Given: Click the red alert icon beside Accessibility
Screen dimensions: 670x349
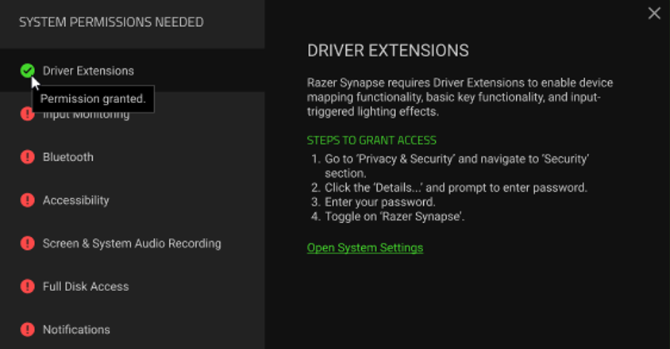Looking at the screenshot, I should 28,200.
